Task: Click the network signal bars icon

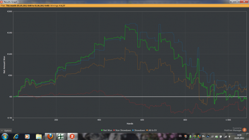Action: coord(225,136)
